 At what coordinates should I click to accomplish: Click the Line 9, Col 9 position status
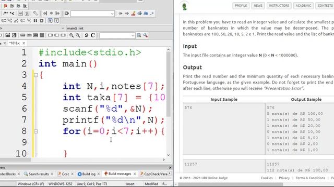(92, 184)
